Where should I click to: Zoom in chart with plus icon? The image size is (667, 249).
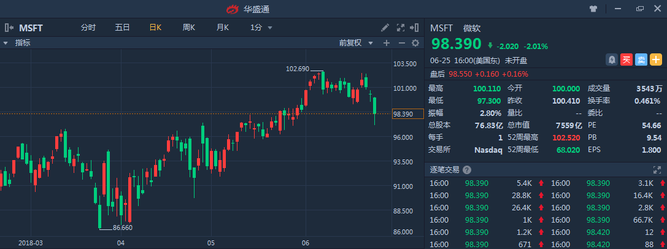point(386,43)
